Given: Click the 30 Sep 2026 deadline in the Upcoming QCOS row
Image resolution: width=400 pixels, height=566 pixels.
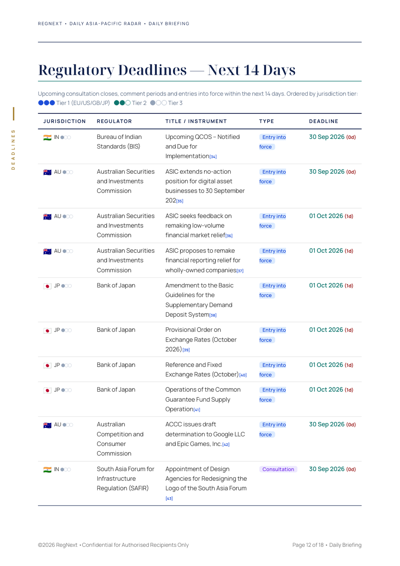Looking at the screenshot, I should tap(333, 137).
